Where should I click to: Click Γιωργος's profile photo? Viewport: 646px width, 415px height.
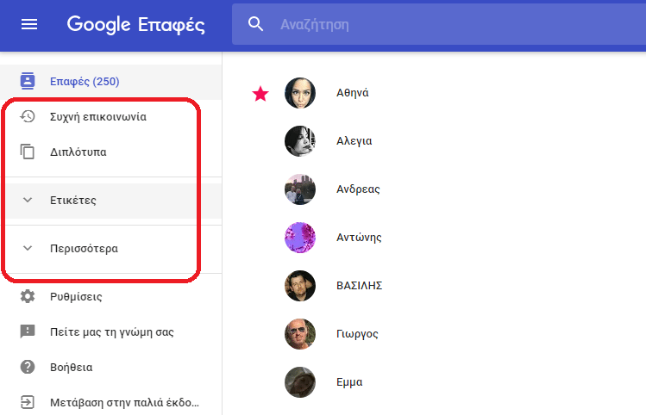[300, 333]
